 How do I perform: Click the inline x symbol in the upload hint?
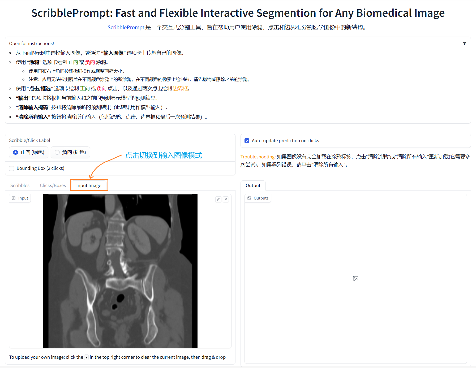click(87, 357)
